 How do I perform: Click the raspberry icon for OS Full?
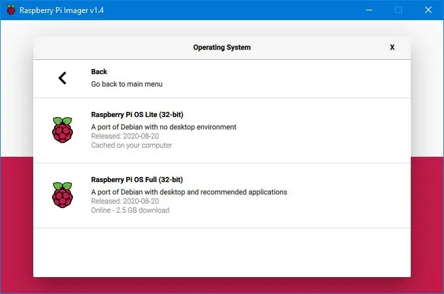point(62,195)
